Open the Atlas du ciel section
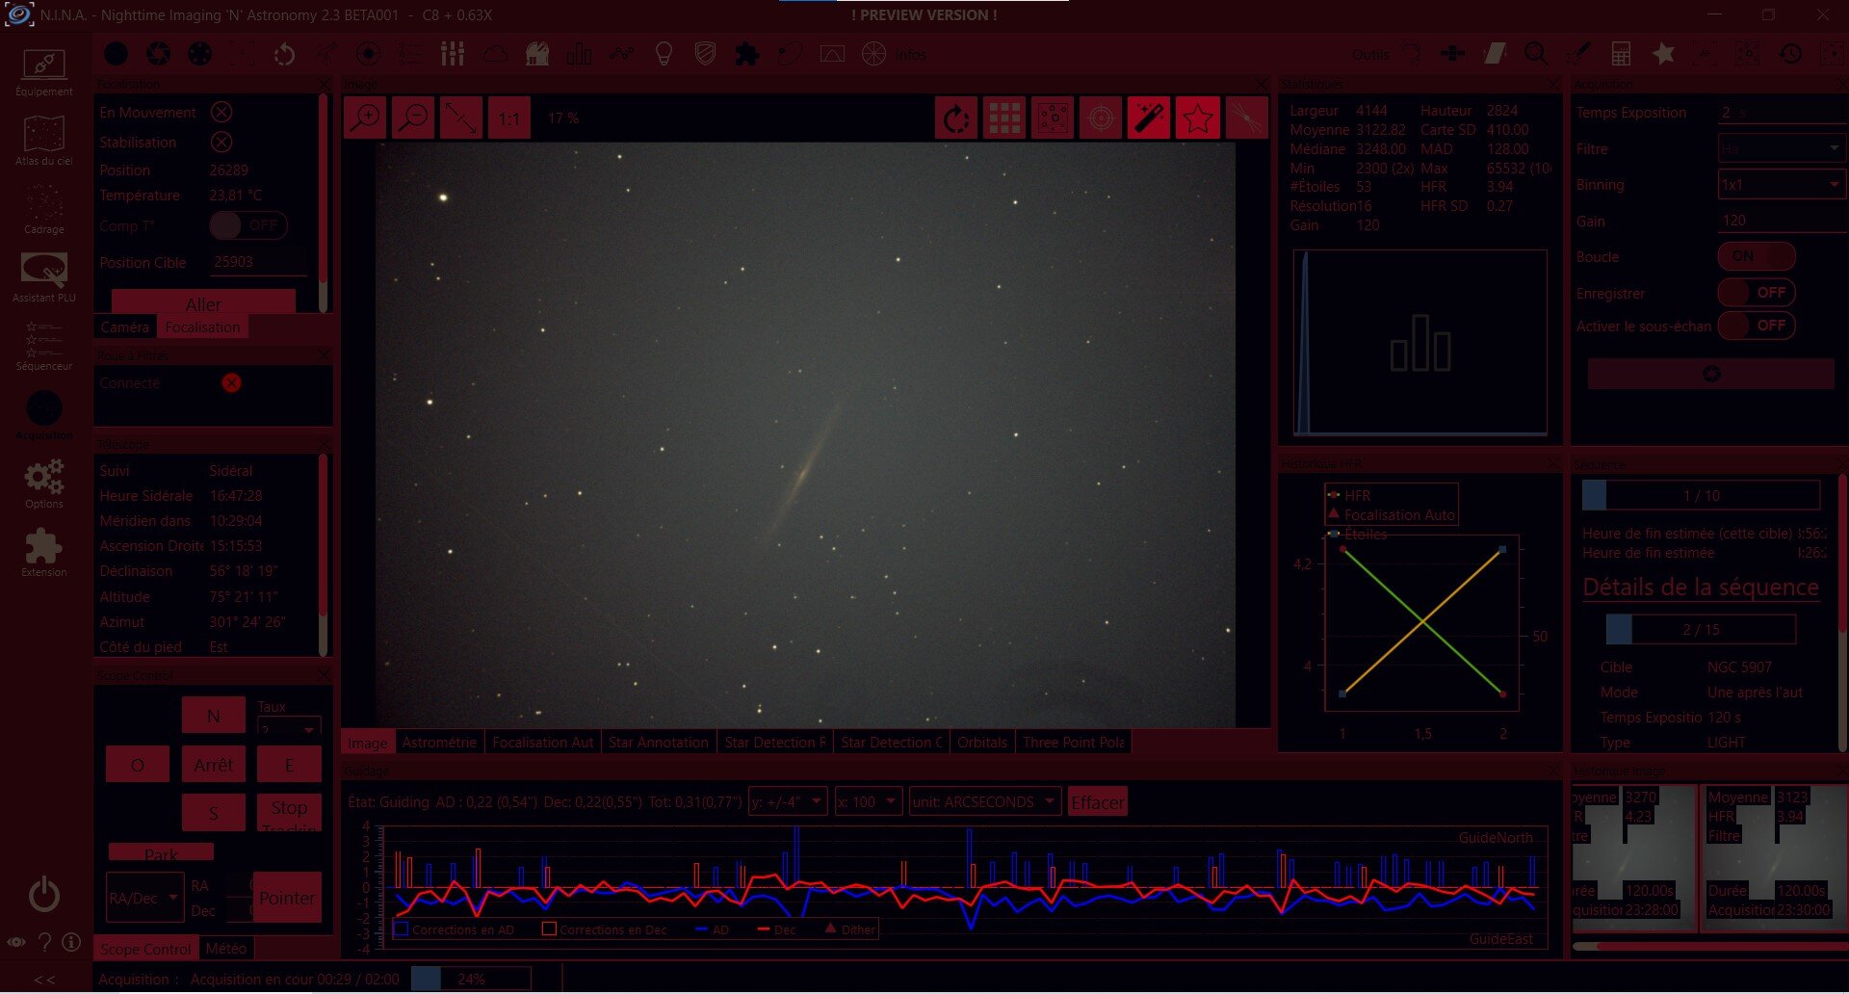1849x994 pixels. click(43, 141)
